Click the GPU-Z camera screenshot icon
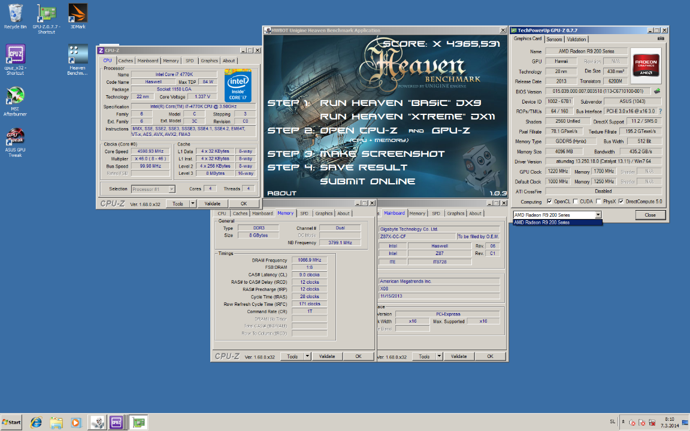The height and width of the screenshot is (431, 690). coord(661,39)
